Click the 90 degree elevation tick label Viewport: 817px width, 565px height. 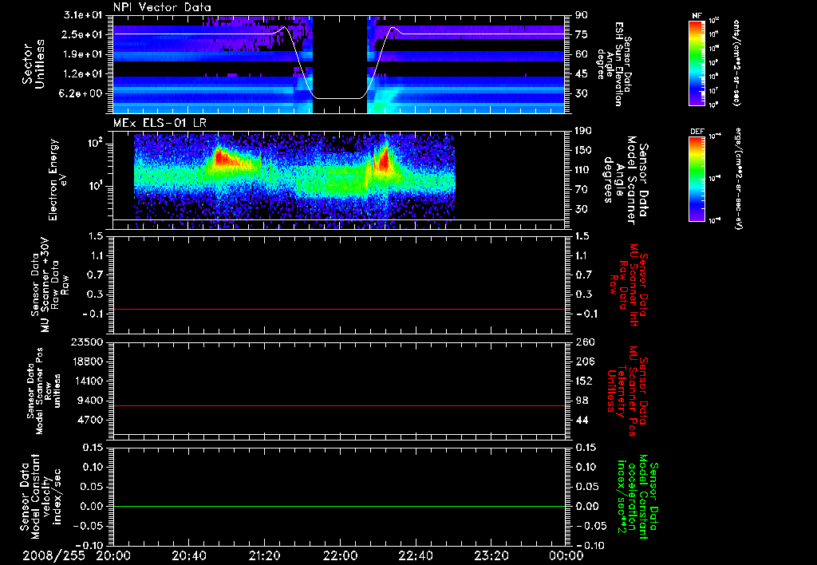pos(582,15)
